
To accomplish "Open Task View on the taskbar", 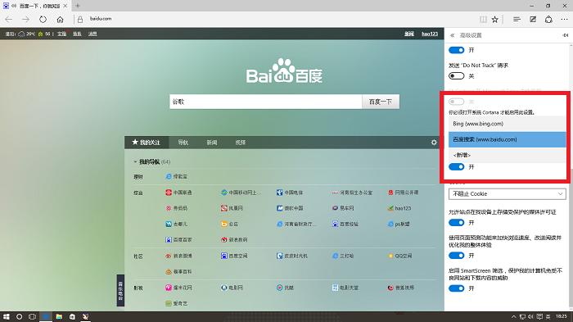I will (32, 316).
